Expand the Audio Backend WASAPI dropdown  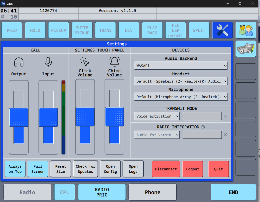click(x=181, y=66)
